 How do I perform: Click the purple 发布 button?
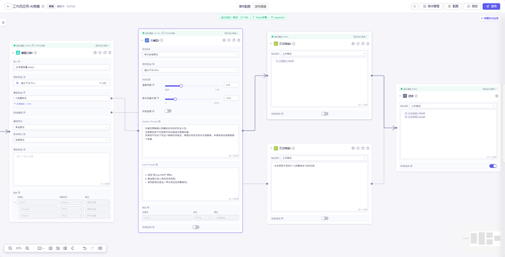491,6
